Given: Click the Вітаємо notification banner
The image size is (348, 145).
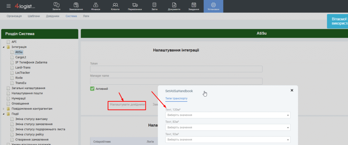Looking at the screenshot, I should (337, 21).
